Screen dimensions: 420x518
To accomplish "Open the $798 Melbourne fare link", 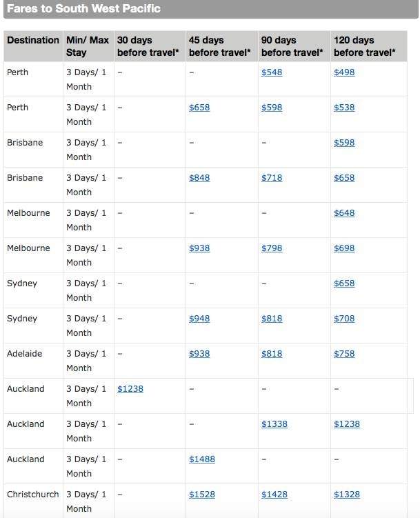I will [x=272, y=248].
